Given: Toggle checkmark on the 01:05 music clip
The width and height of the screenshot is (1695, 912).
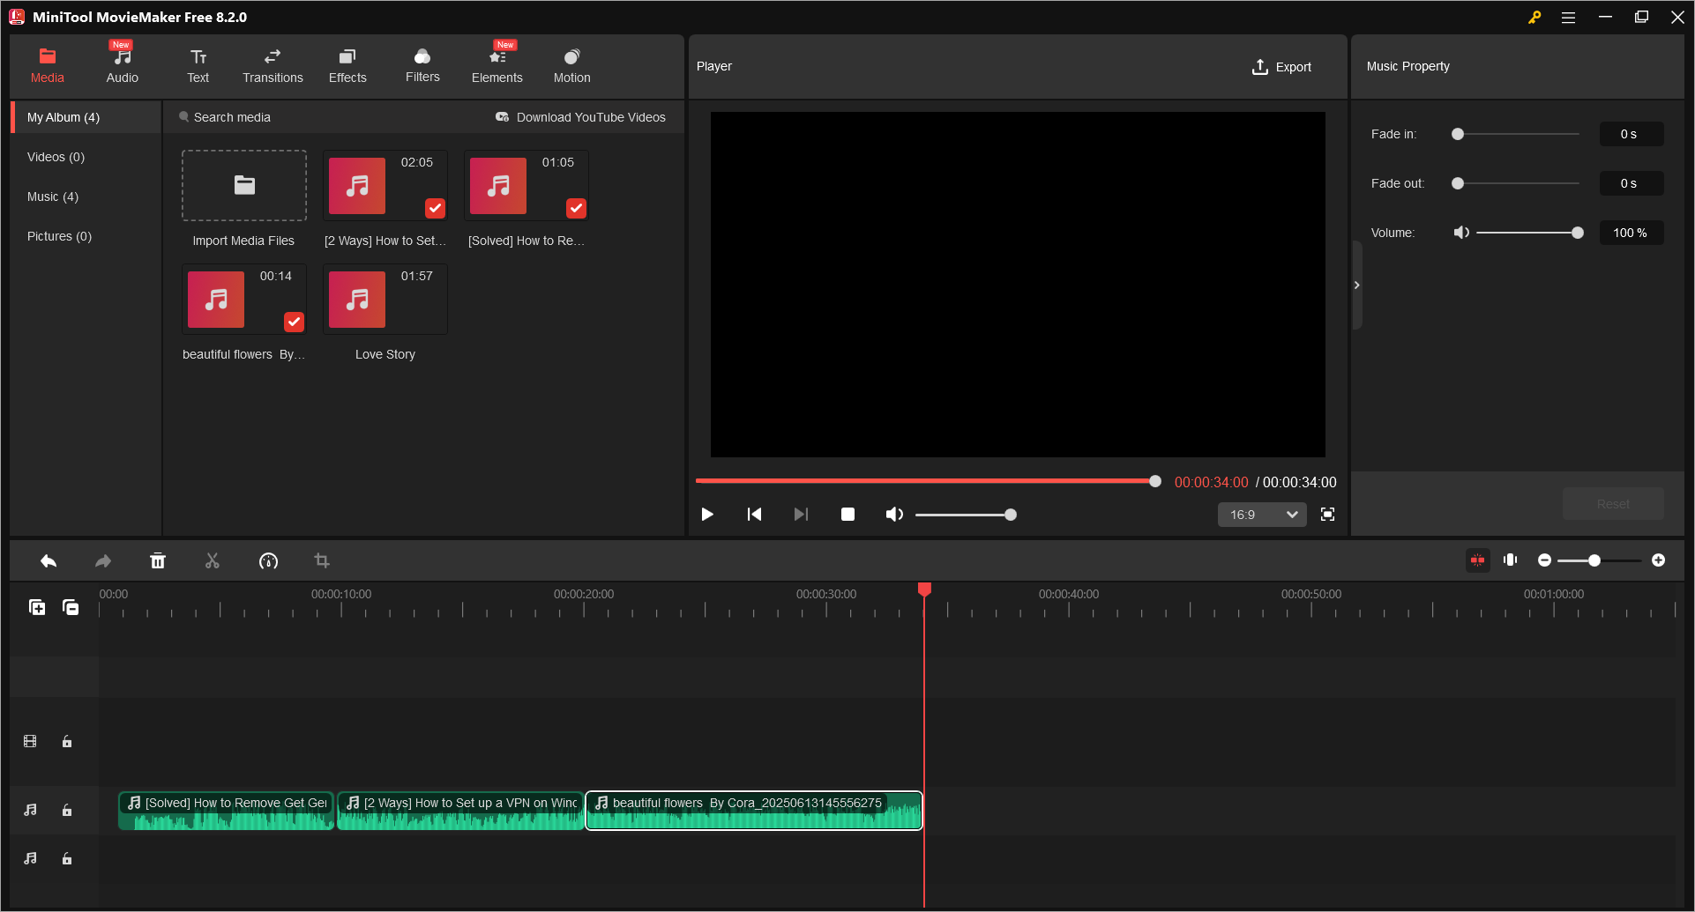Looking at the screenshot, I should pyautogui.click(x=577, y=208).
